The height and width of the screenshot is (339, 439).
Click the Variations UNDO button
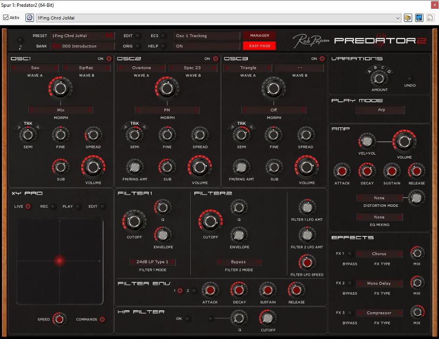[409, 79]
